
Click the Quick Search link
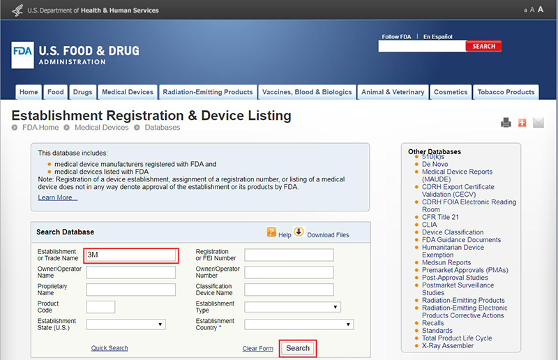(110, 348)
